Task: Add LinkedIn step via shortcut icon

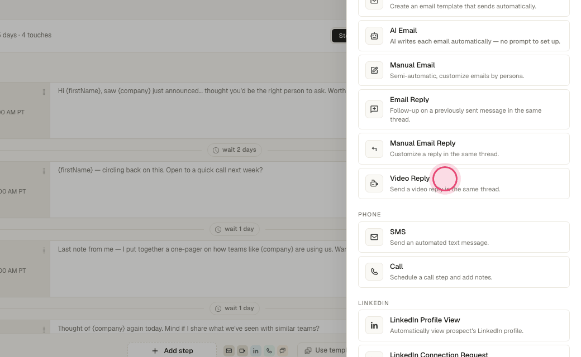Action: (256, 351)
